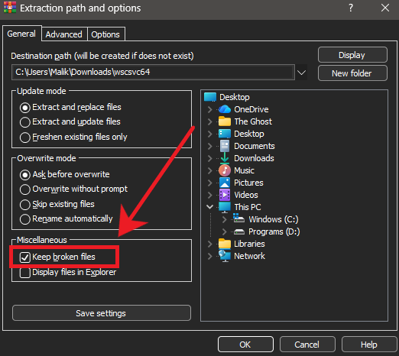The image size is (399, 356).
Task: Click the Videos icon in tree
Action: [225, 195]
